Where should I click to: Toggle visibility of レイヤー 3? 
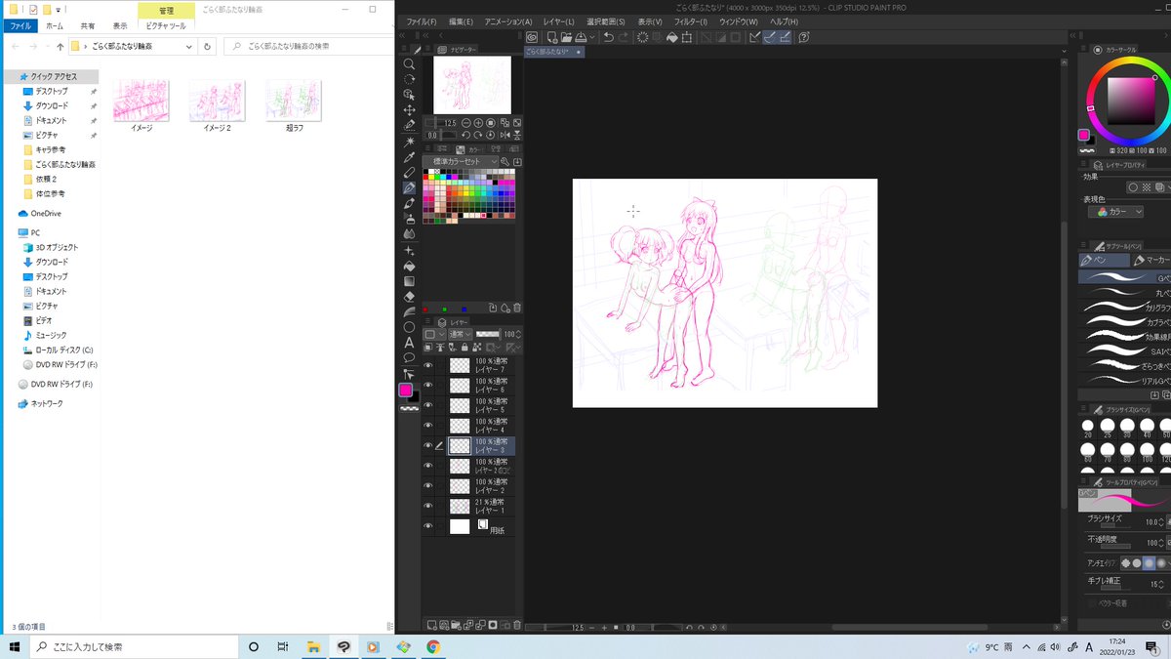tap(428, 445)
